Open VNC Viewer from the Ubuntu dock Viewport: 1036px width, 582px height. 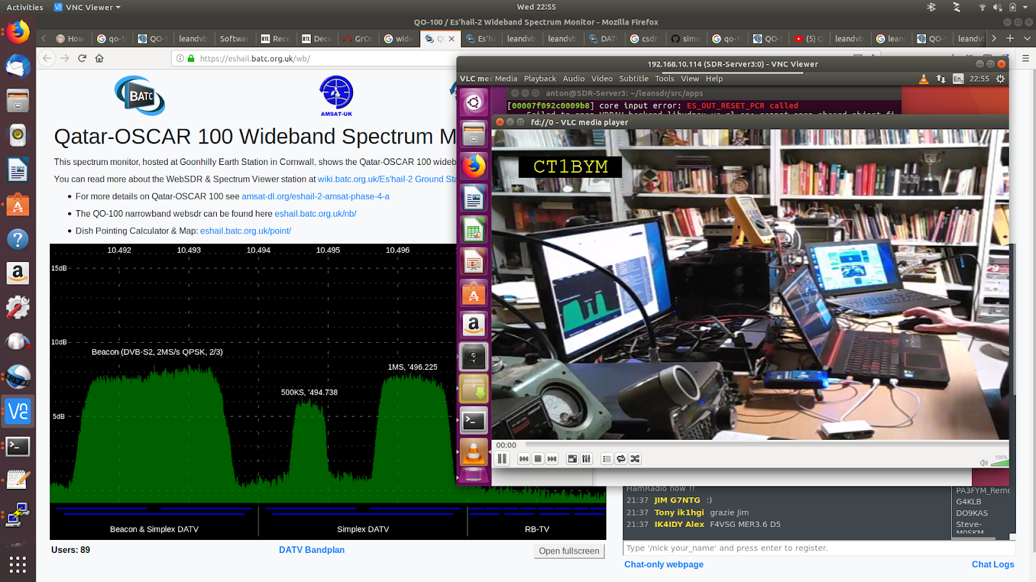coord(18,411)
